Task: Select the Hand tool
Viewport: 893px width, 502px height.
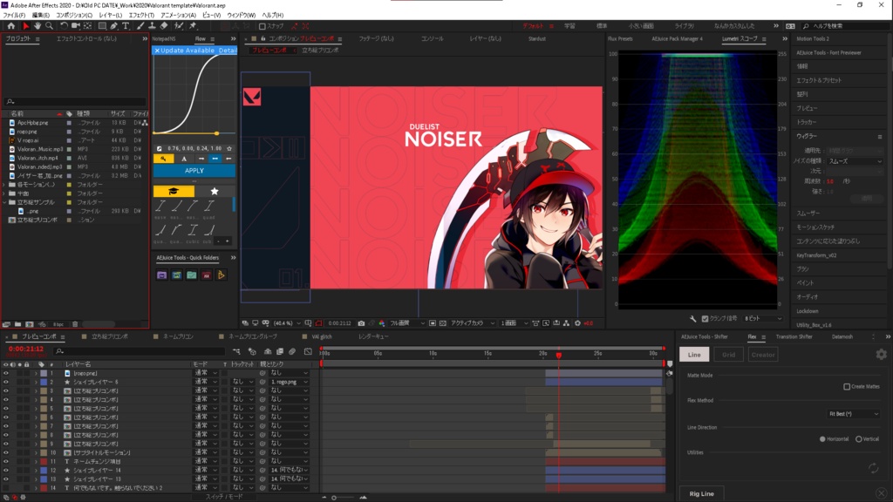Action: [37, 26]
